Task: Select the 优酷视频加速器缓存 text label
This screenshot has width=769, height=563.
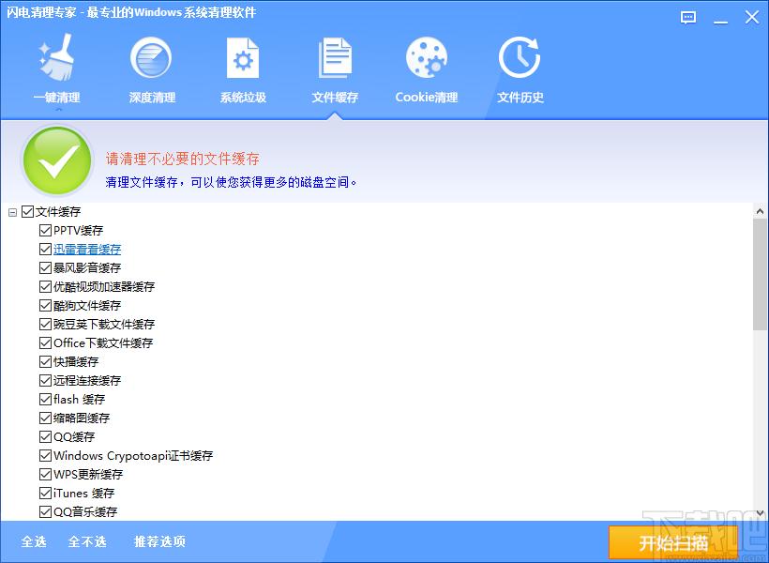Action: coord(104,286)
